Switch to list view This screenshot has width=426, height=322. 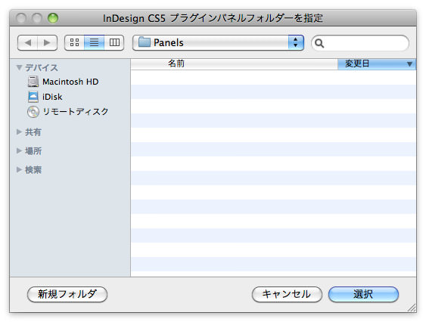coord(95,42)
